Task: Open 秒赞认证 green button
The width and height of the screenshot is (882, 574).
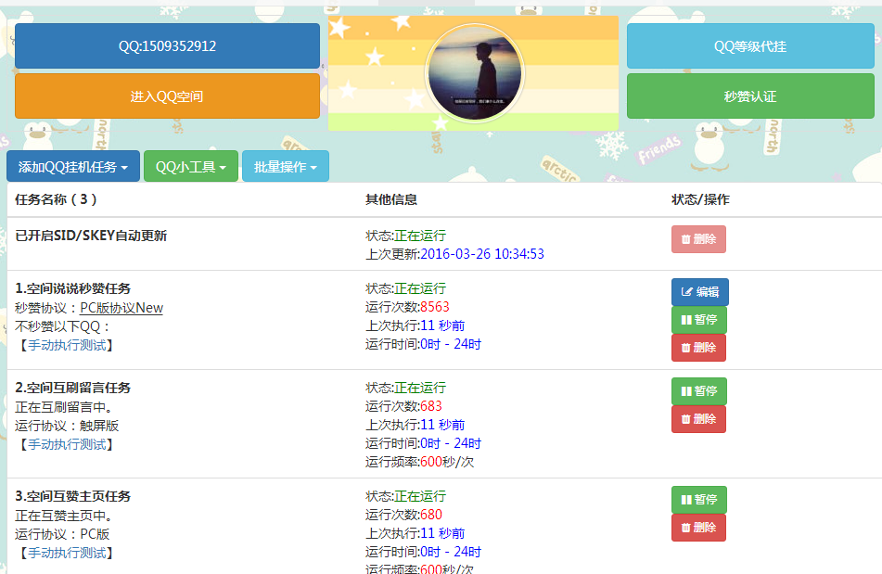Action: 750,96
